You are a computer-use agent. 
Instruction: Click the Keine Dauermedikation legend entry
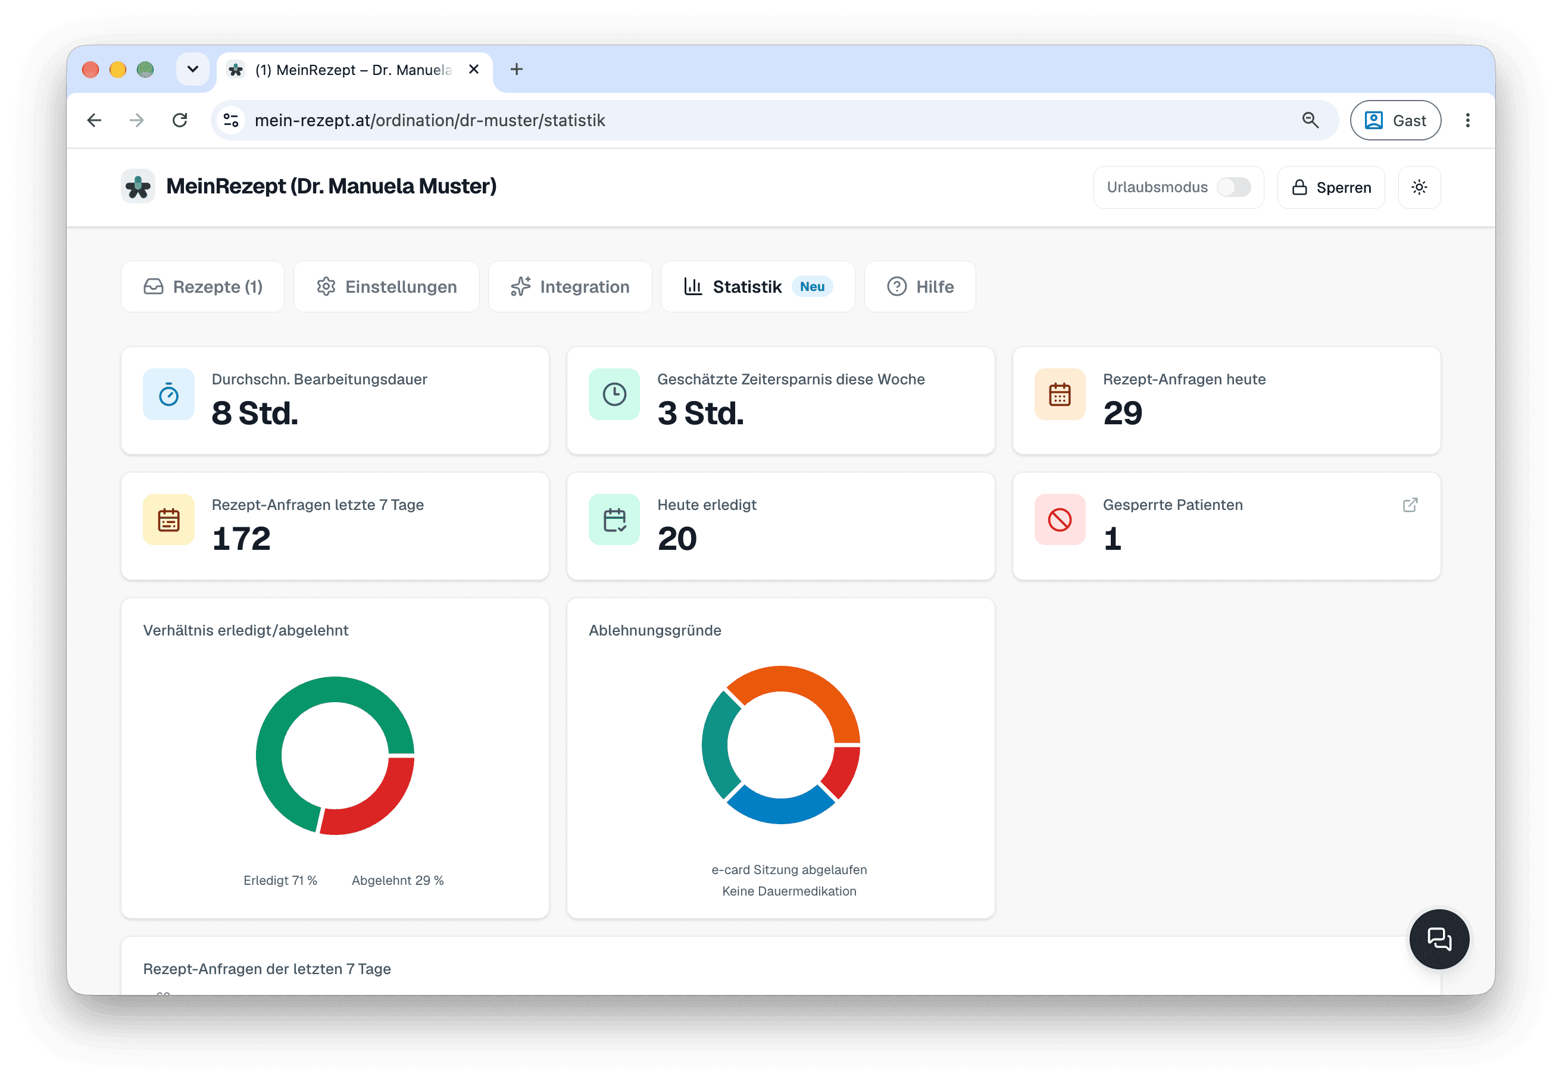[x=789, y=891]
